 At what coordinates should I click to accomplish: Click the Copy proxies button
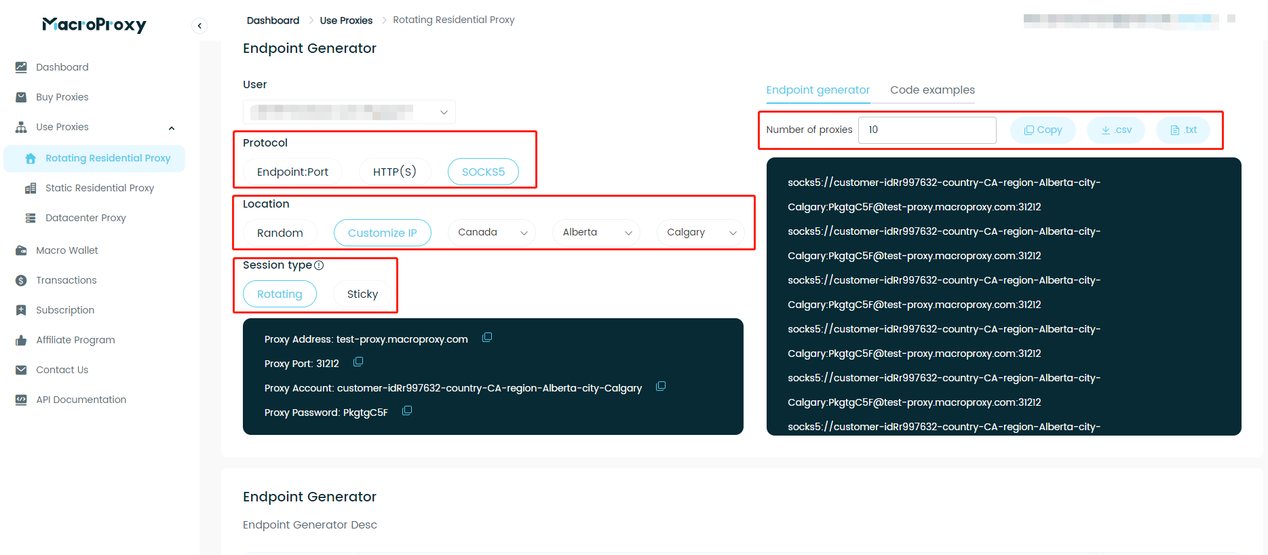coord(1043,130)
